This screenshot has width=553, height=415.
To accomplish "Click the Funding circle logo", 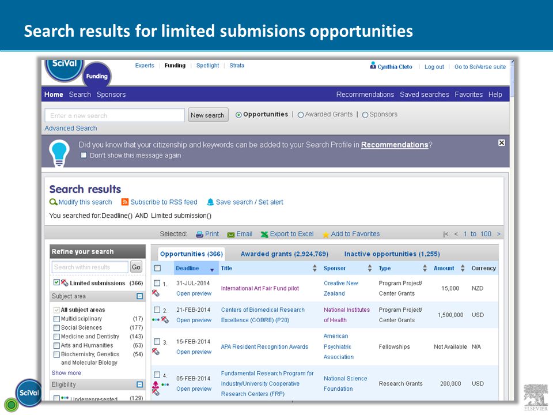I will (x=97, y=75).
